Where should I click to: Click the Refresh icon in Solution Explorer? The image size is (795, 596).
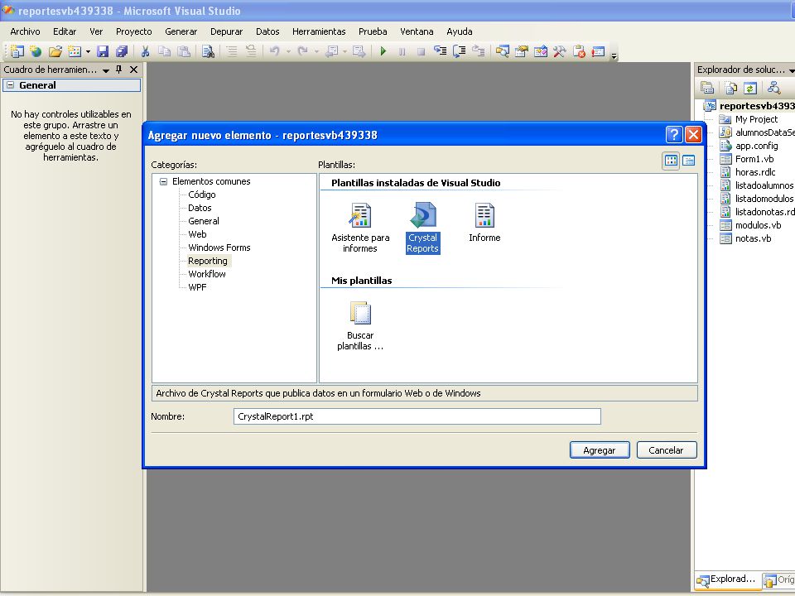click(750, 88)
